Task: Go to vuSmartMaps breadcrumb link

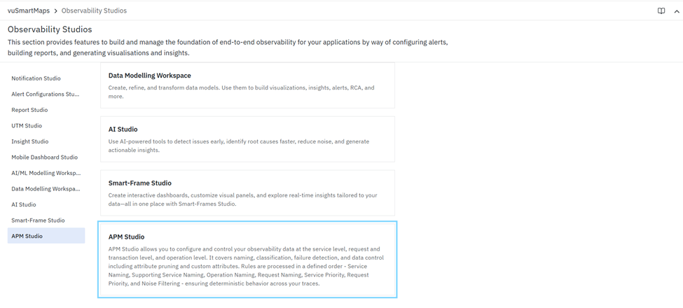Action: click(29, 10)
